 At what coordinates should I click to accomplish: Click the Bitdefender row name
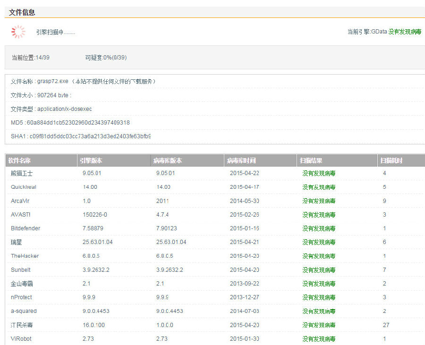pos(25,228)
